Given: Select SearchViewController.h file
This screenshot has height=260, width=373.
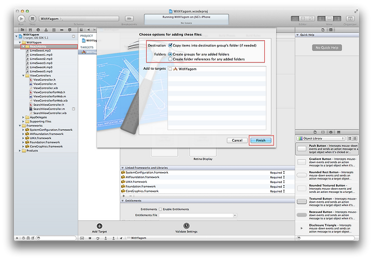Looking at the screenshot, I should click(49, 105).
